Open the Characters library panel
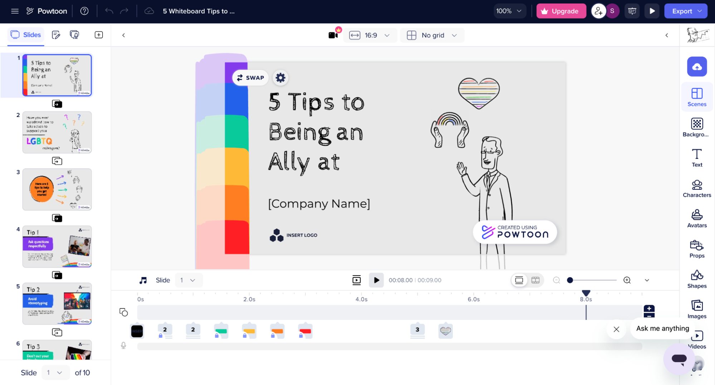Viewport: 715px width, 385px height. click(x=697, y=188)
